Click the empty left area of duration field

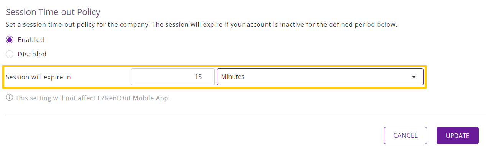(157, 77)
